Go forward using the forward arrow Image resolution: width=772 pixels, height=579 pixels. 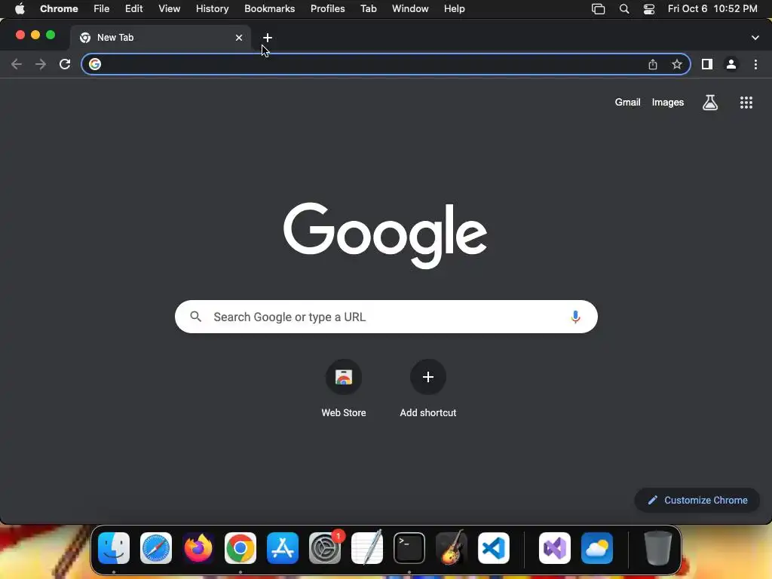click(x=41, y=64)
